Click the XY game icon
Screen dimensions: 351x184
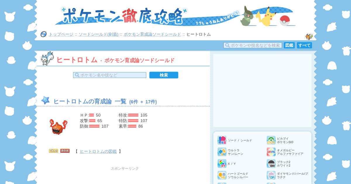click(x=222, y=164)
